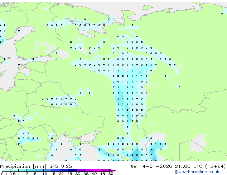Click the "20" legend scale label
The height and width of the screenshot is (175, 227).
pyautogui.click(x=61, y=174)
